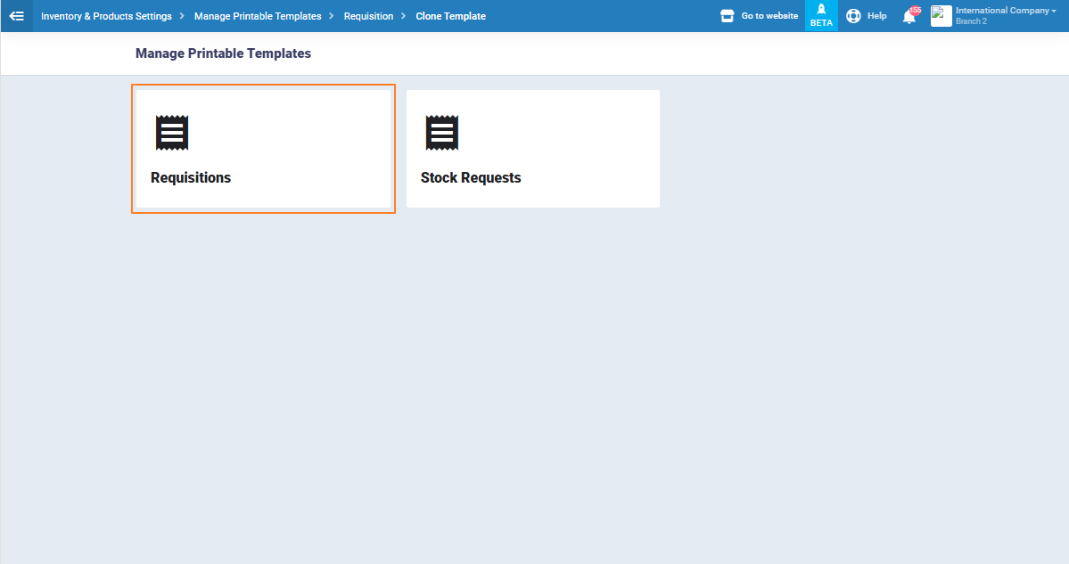Click the red 155 notification badge

pyautogui.click(x=916, y=10)
